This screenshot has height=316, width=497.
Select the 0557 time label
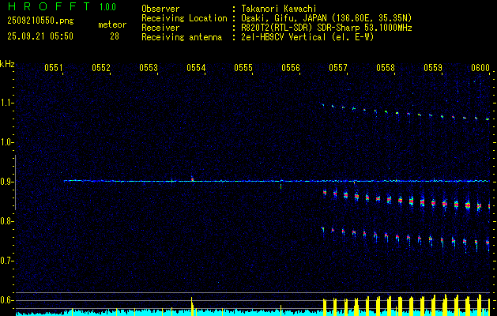coord(338,69)
